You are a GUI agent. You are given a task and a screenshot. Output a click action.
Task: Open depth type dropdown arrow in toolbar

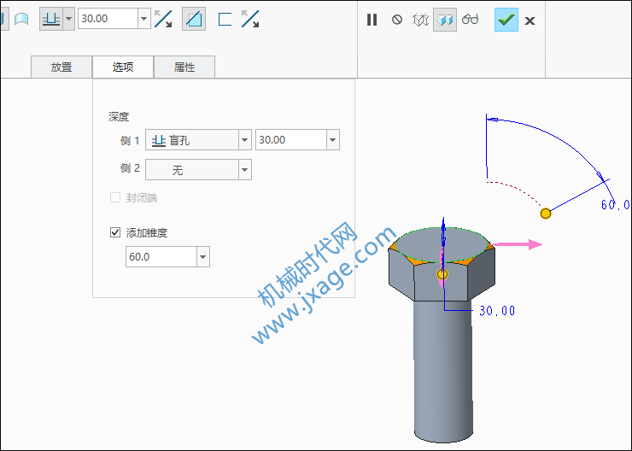tap(68, 19)
